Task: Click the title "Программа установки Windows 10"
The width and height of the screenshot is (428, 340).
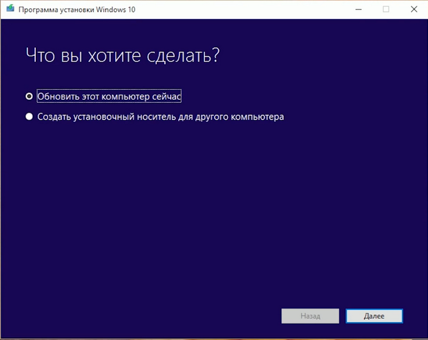Action: point(77,9)
